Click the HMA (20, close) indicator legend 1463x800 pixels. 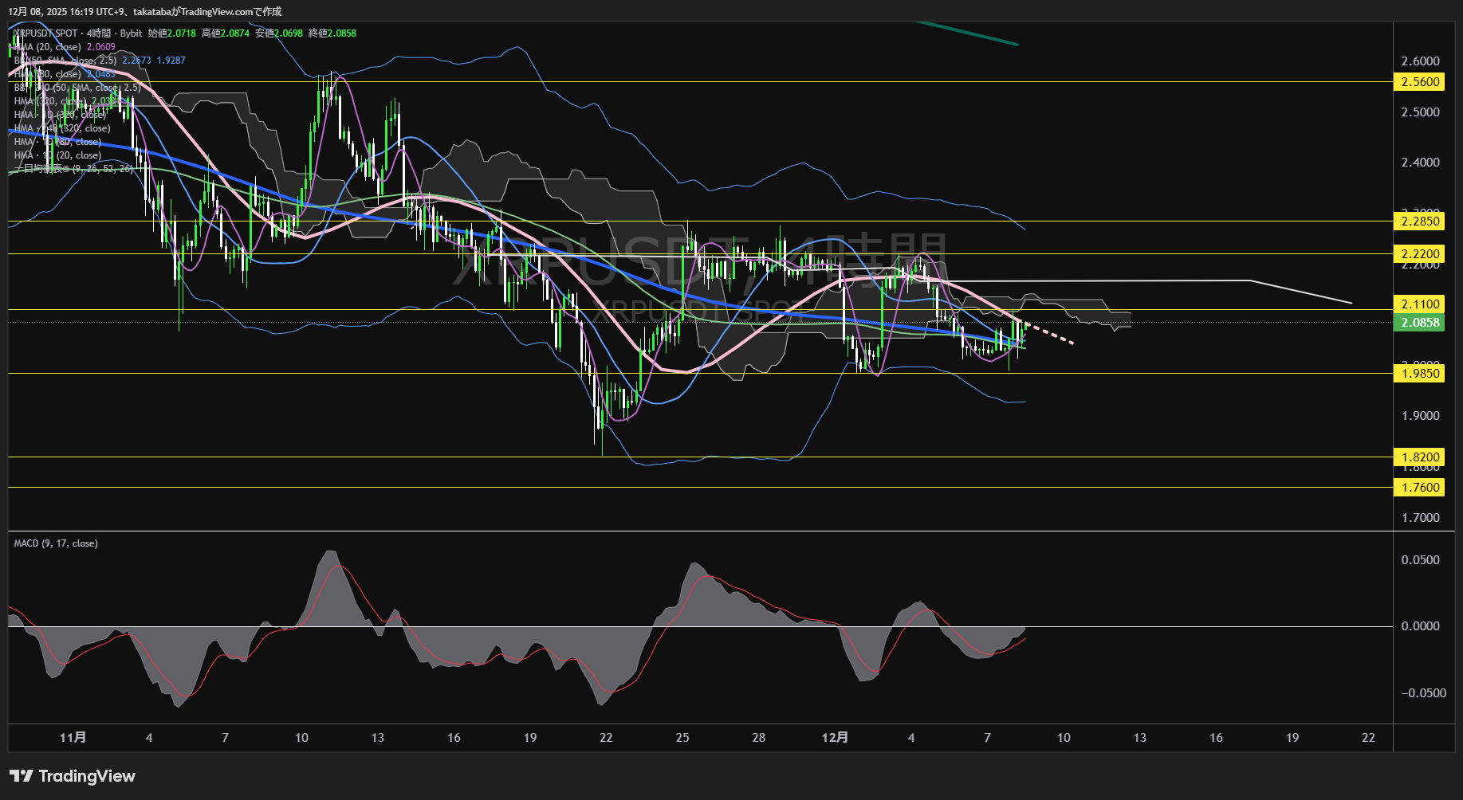tap(48, 47)
